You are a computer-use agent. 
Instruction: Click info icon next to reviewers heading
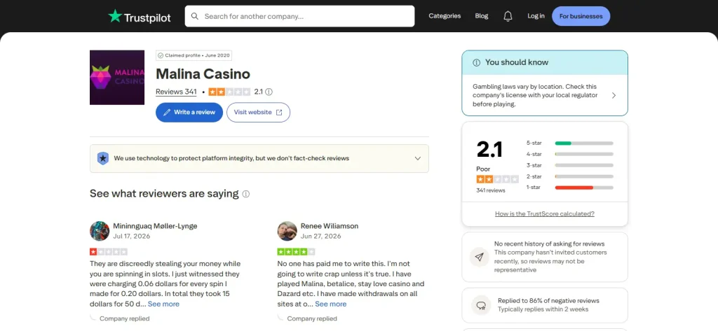pos(246,194)
